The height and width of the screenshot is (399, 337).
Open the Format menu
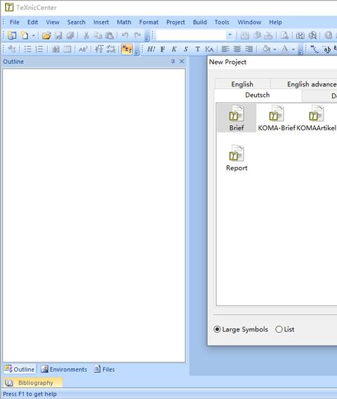pos(149,22)
